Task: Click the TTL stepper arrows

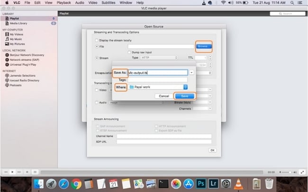Action: click(210, 58)
